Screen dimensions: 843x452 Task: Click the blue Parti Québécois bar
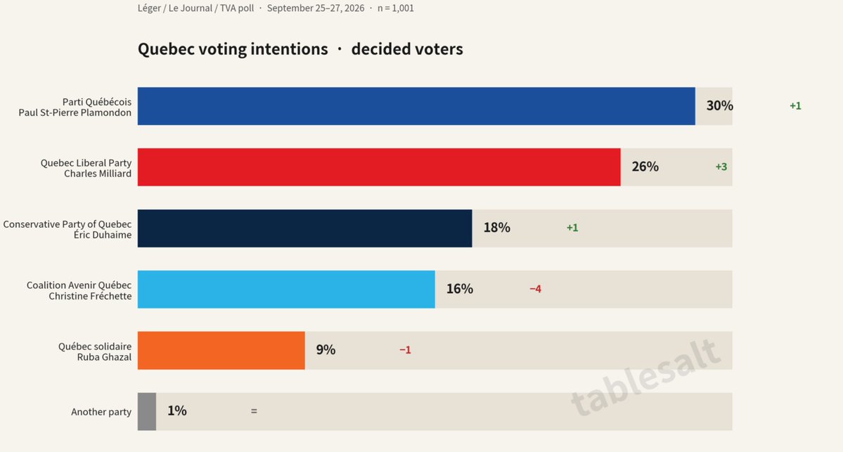coord(416,106)
